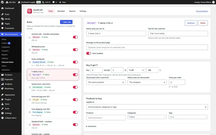The image size is (216, 135).
Task: Click the Search products input field
Action: (x=106, y=118)
